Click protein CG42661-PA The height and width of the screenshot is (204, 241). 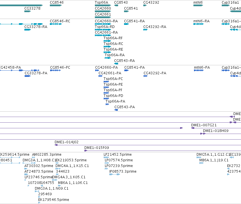110,73
